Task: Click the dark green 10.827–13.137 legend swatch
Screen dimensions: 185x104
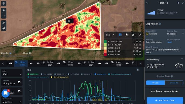Action: click(105, 41)
